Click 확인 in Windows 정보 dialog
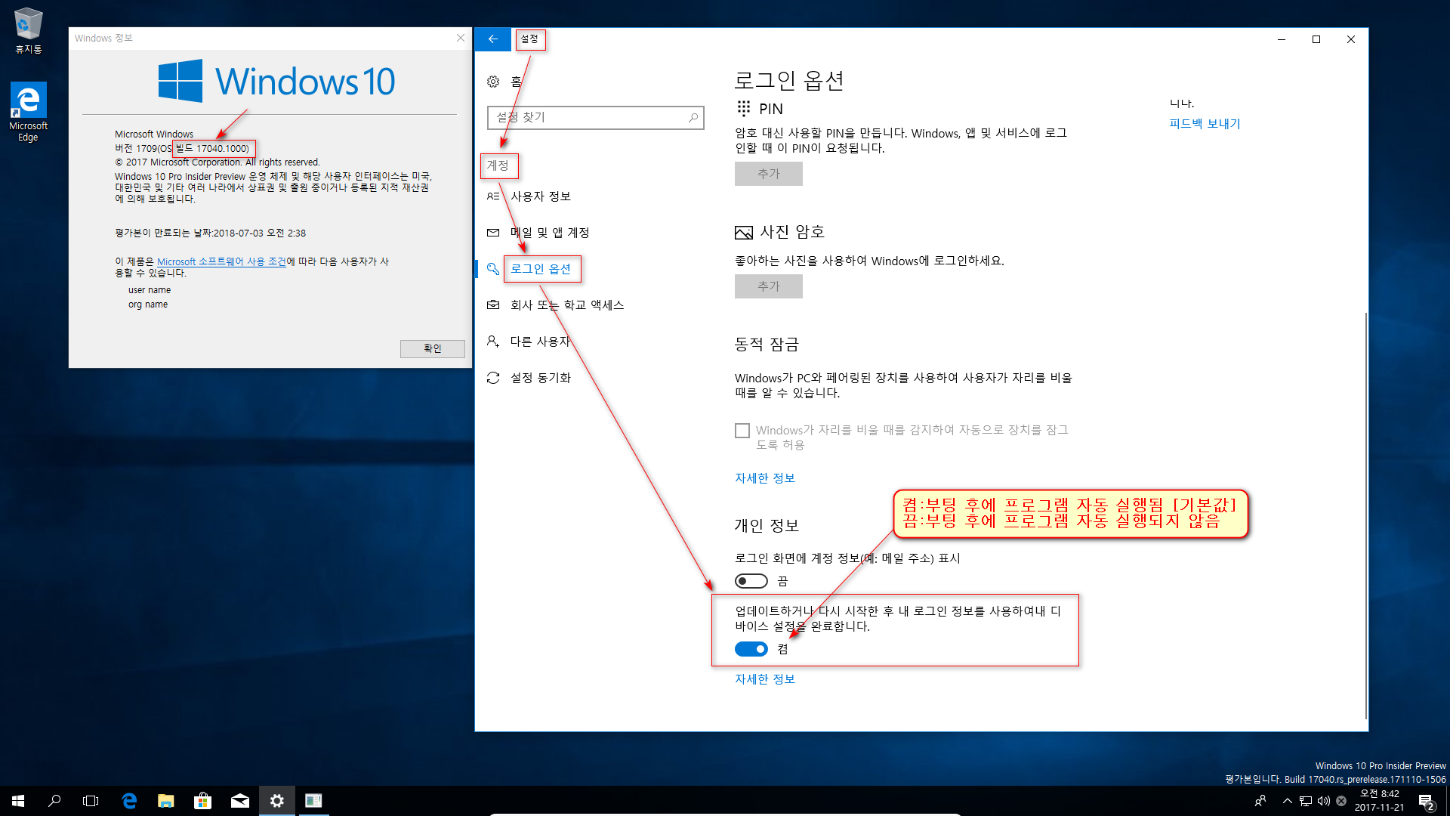 coord(433,348)
